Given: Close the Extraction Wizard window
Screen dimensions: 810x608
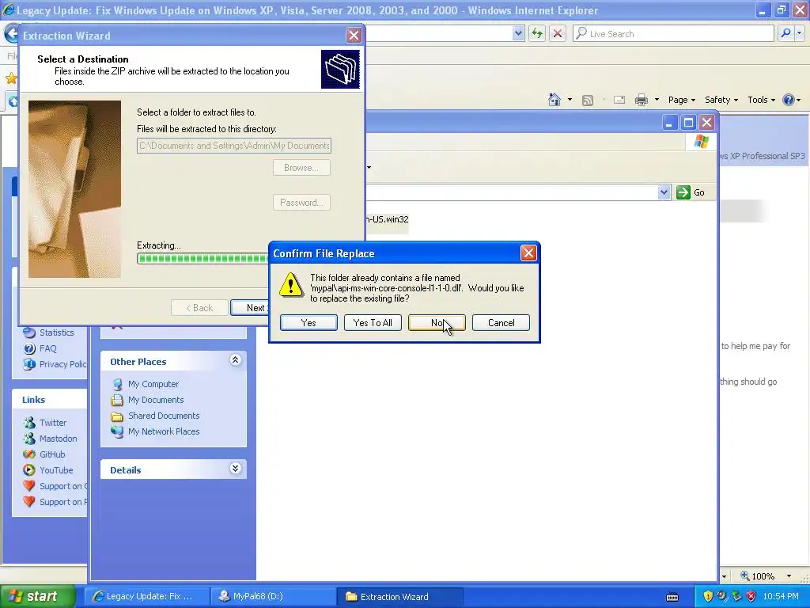Looking at the screenshot, I should pos(354,35).
